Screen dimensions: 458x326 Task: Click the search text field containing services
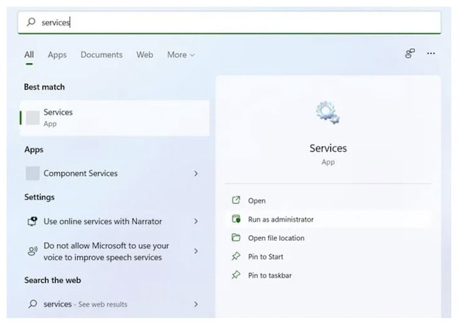229,22
